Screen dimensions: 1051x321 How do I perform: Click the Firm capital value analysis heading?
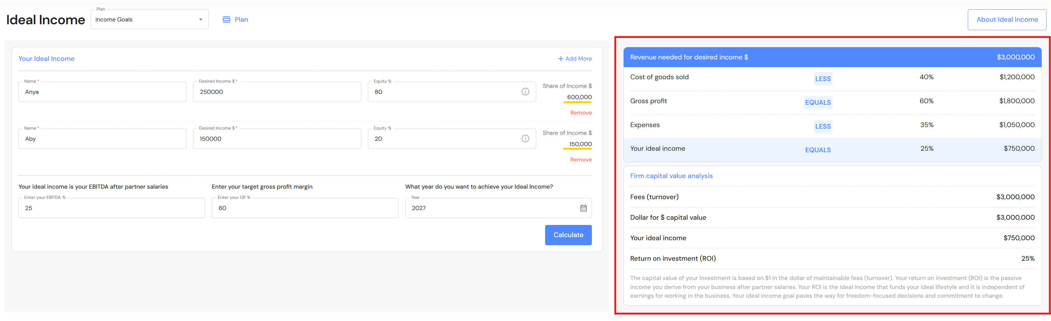click(671, 176)
